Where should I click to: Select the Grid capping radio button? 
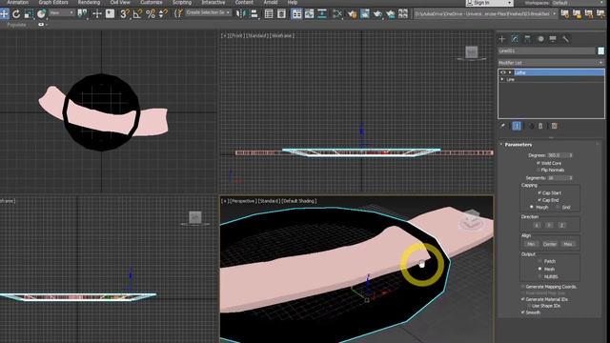pos(558,208)
